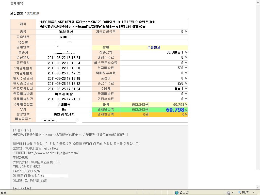Click the scrollbar up arrow
Screen dimensions: 260x195
click(258, 2)
